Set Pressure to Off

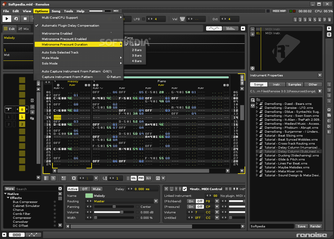pyautogui.click(x=200, y=207)
